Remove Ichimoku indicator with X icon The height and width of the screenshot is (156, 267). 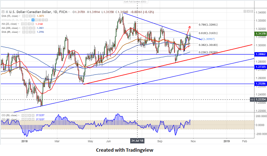(46, 20)
